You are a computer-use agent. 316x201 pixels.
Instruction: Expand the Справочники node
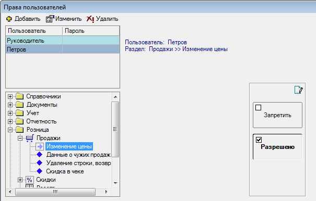tap(10, 96)
